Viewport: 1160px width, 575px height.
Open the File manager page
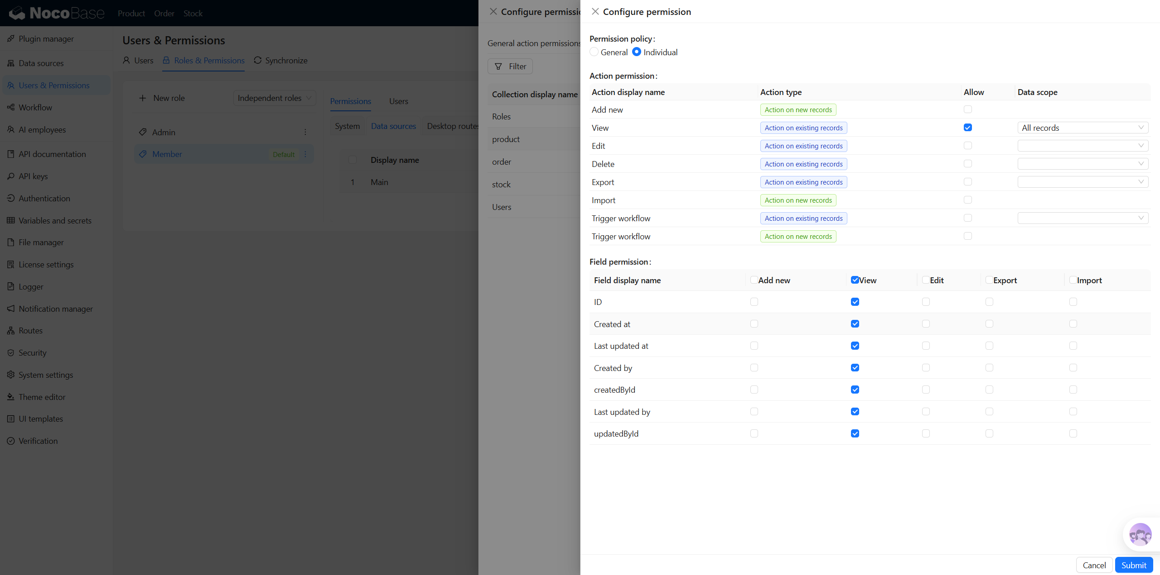click(41, 242)
